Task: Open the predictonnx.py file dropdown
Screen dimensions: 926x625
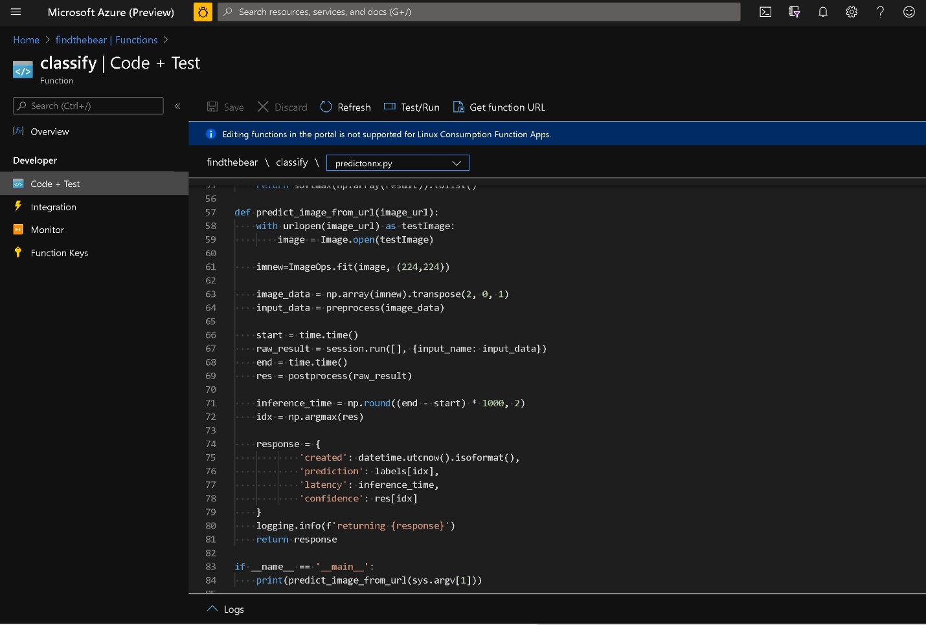Action: click(397, 163)
